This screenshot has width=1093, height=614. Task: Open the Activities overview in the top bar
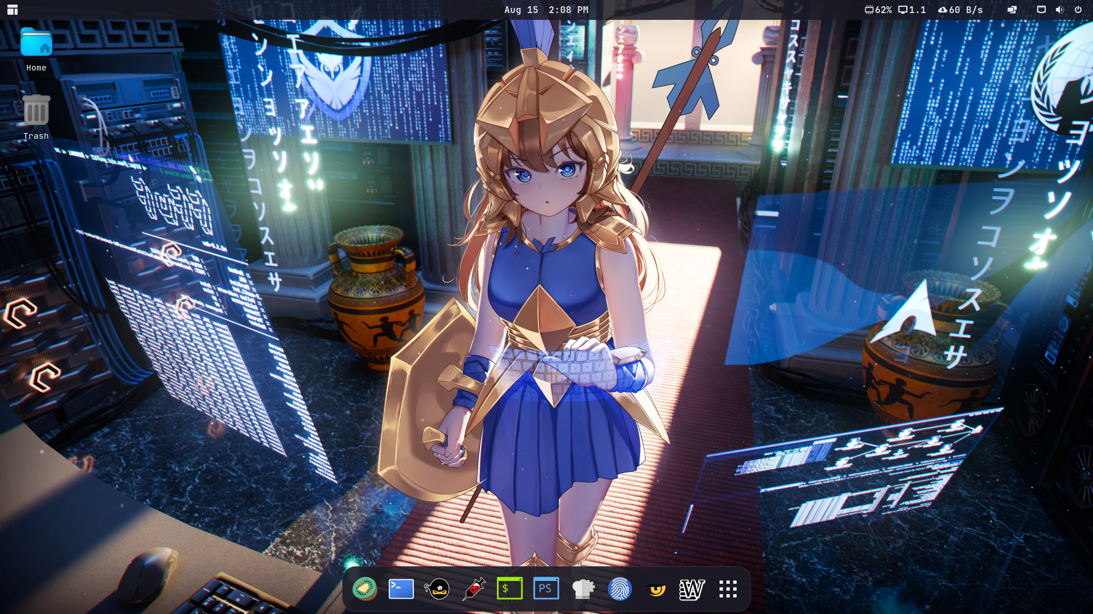[13, 10]
